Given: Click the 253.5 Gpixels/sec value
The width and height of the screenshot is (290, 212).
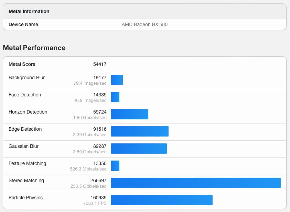Looking at the screenshot, I should point(88,186).
